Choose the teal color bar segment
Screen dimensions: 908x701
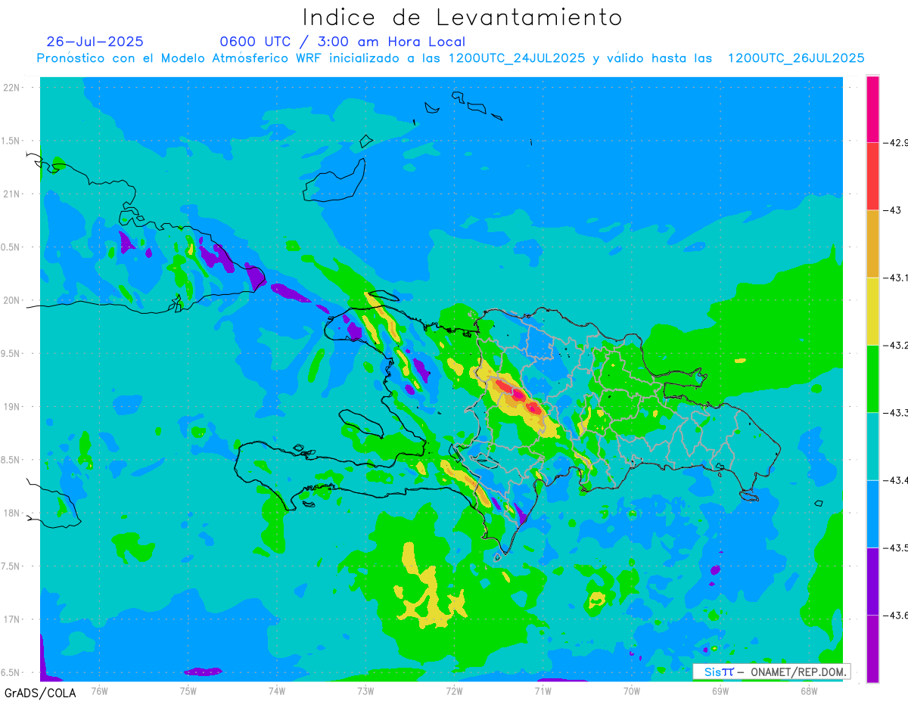872,446
